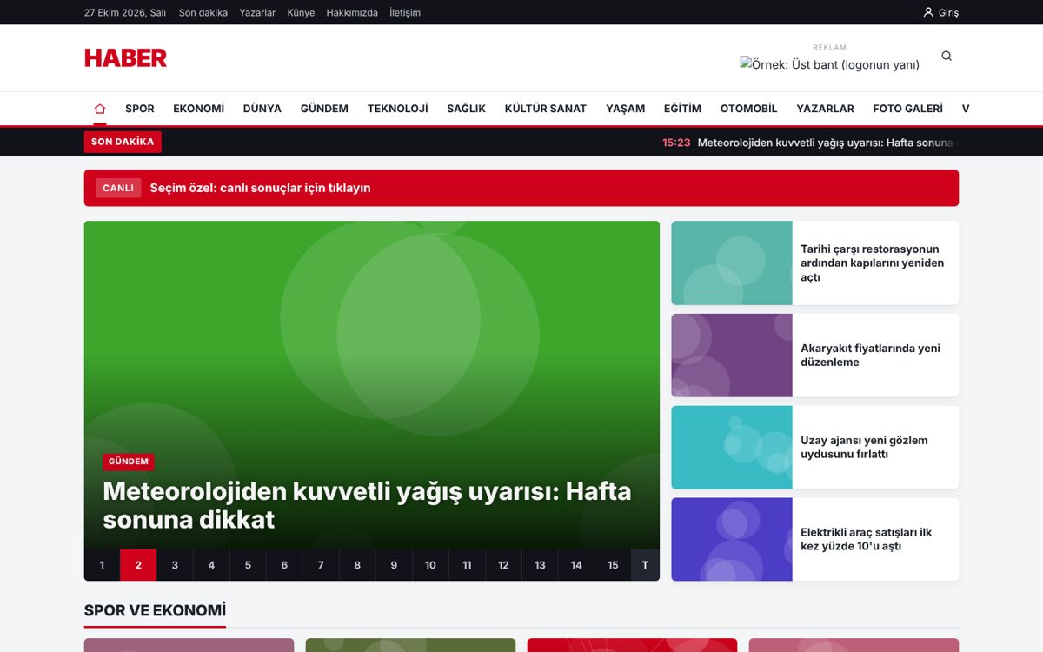This screenshot has height=652, width=1043.
Task: Select slide 8 in slider pagination
Action: point(357,565)
